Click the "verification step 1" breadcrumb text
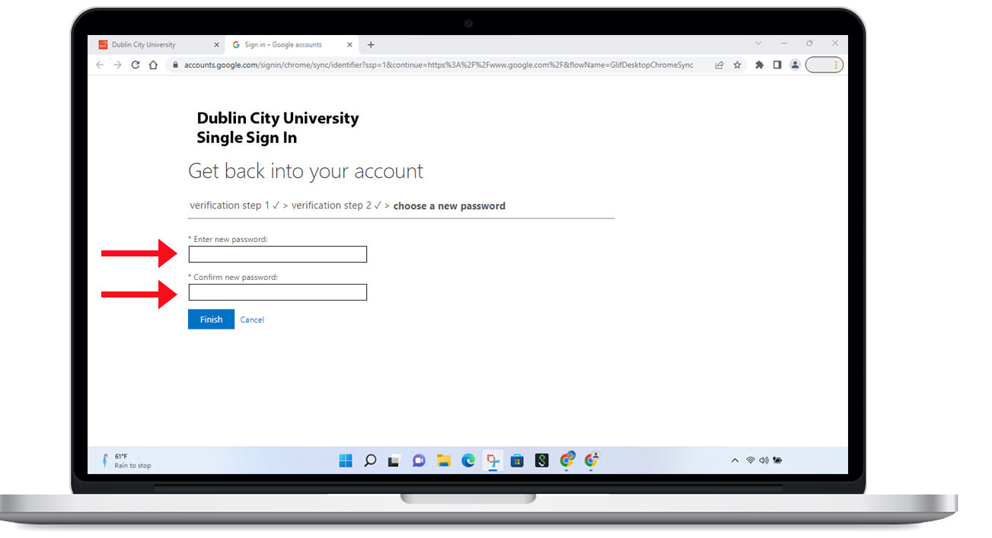Screen dimensions: 992x538 pyautogui.click(x=230, y=206)
